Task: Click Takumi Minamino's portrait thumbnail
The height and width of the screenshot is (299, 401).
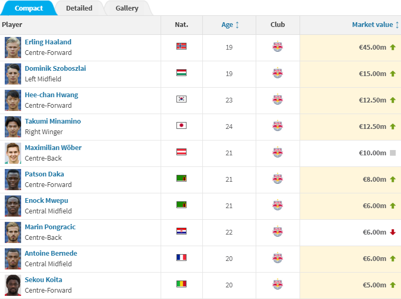Action: (x=13, y=127)
